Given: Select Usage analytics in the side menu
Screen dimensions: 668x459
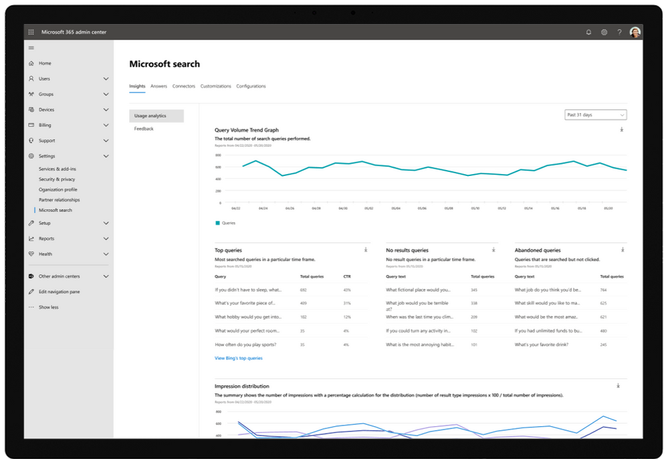Looking at the screenshot, I should click(x=156, y=116).
